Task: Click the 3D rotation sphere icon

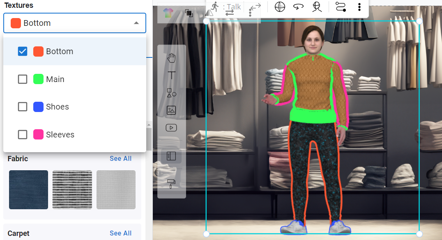Action: (279, 7)
